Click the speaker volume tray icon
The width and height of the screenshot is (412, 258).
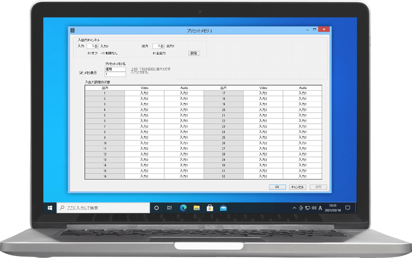click(314, 208)
